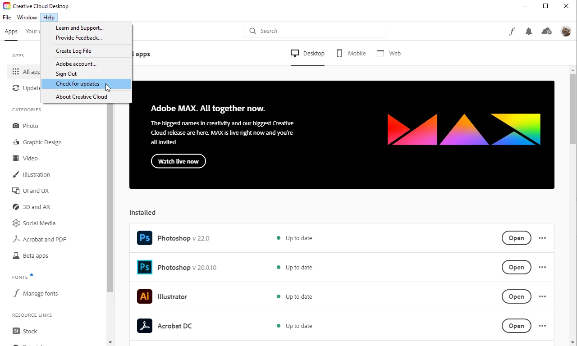Click the Desktop monitor icon

point(295,53)
